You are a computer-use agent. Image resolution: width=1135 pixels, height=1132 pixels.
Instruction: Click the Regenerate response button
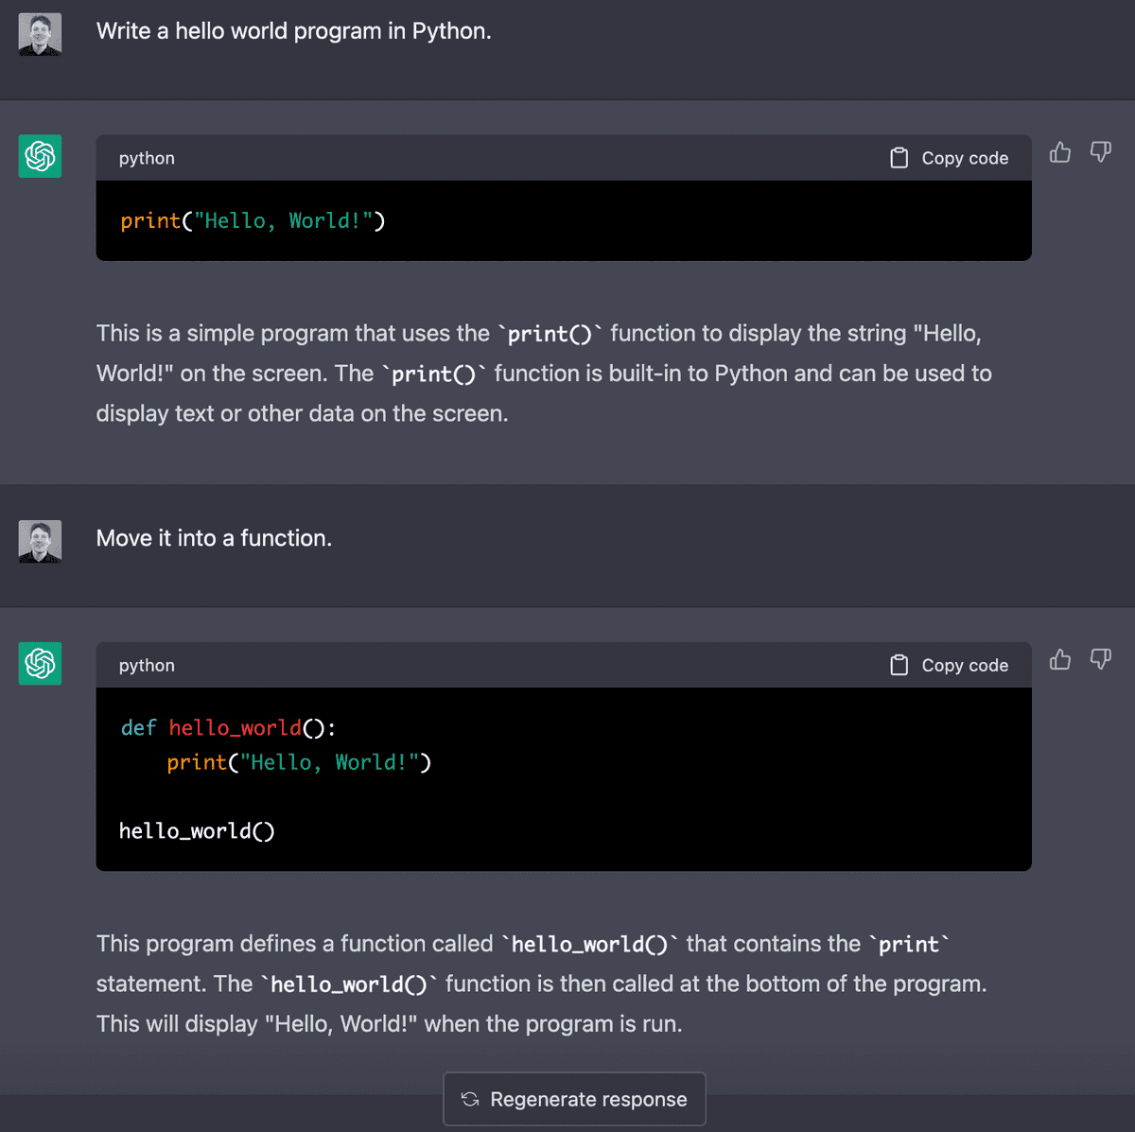click(x=574, y=1099)
